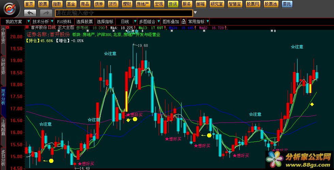Screen dimensions: 334x170
Task: Open the 宏观 menu button
Action: (159, 4)
